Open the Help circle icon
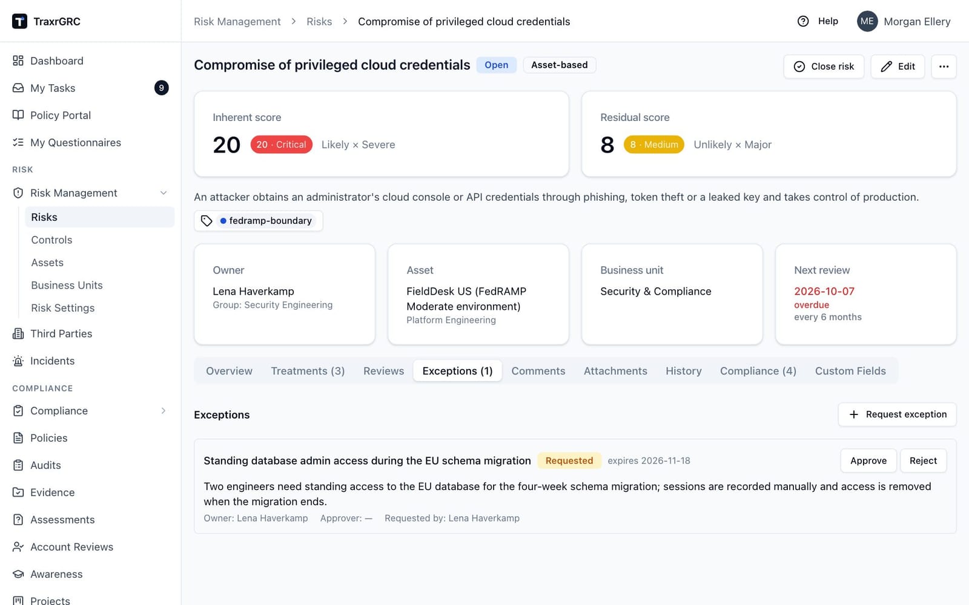Image resolution: width=969 pixels, height=605 pixels. 803,21
